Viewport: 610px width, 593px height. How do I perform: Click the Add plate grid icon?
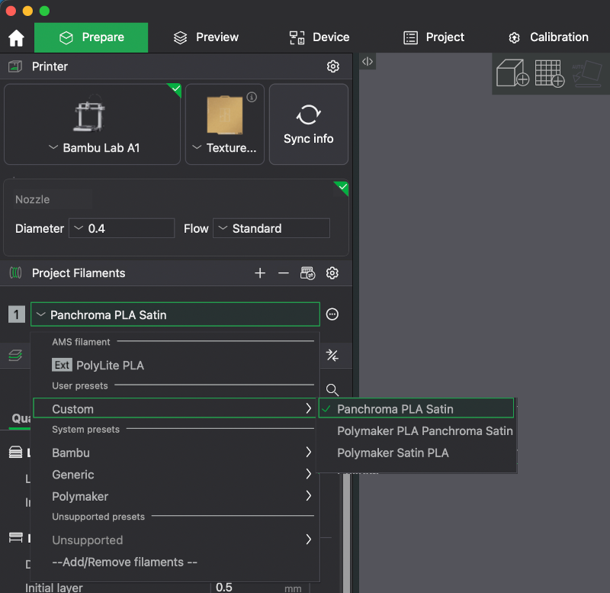point(549,73)
